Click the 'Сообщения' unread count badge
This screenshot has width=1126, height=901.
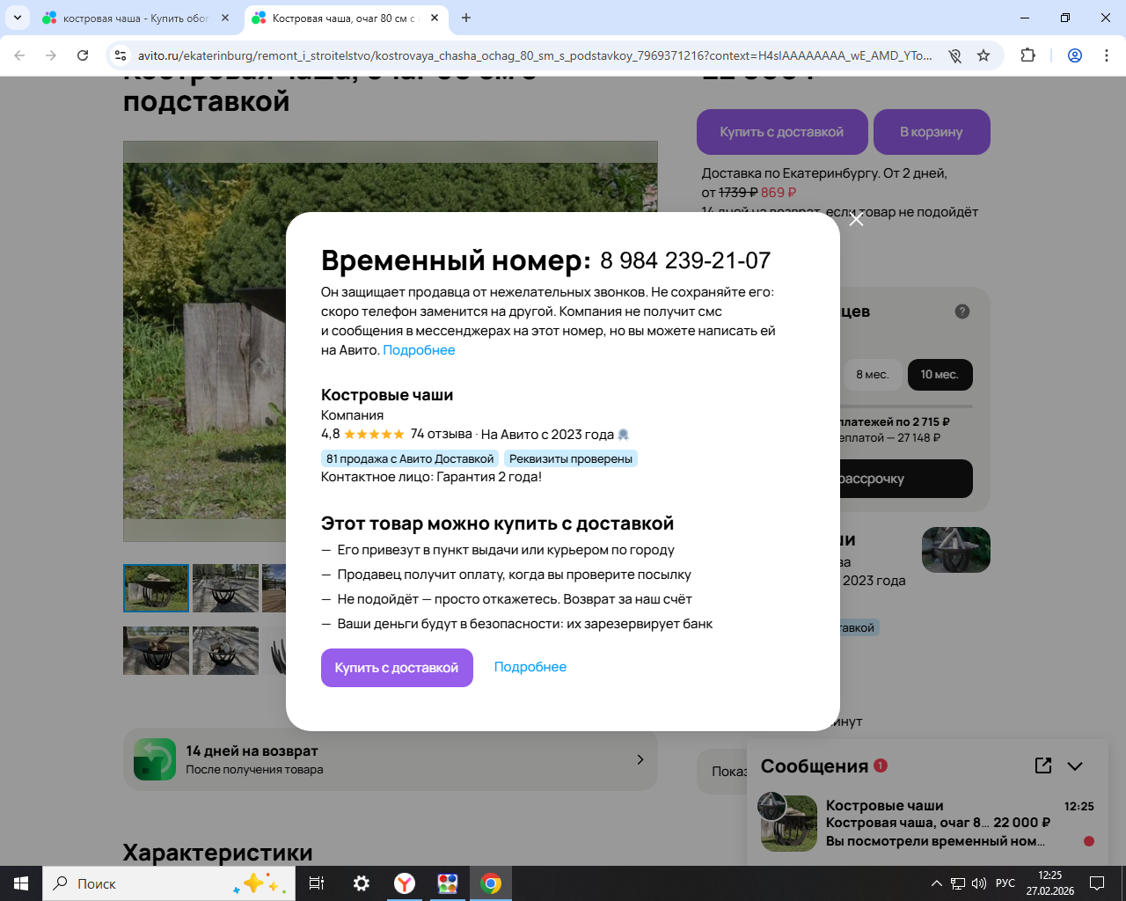coord(881,765)
